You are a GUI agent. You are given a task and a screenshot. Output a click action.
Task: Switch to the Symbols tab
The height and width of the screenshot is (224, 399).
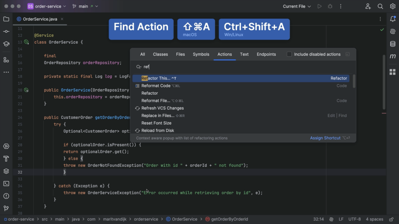click(201, 54)
